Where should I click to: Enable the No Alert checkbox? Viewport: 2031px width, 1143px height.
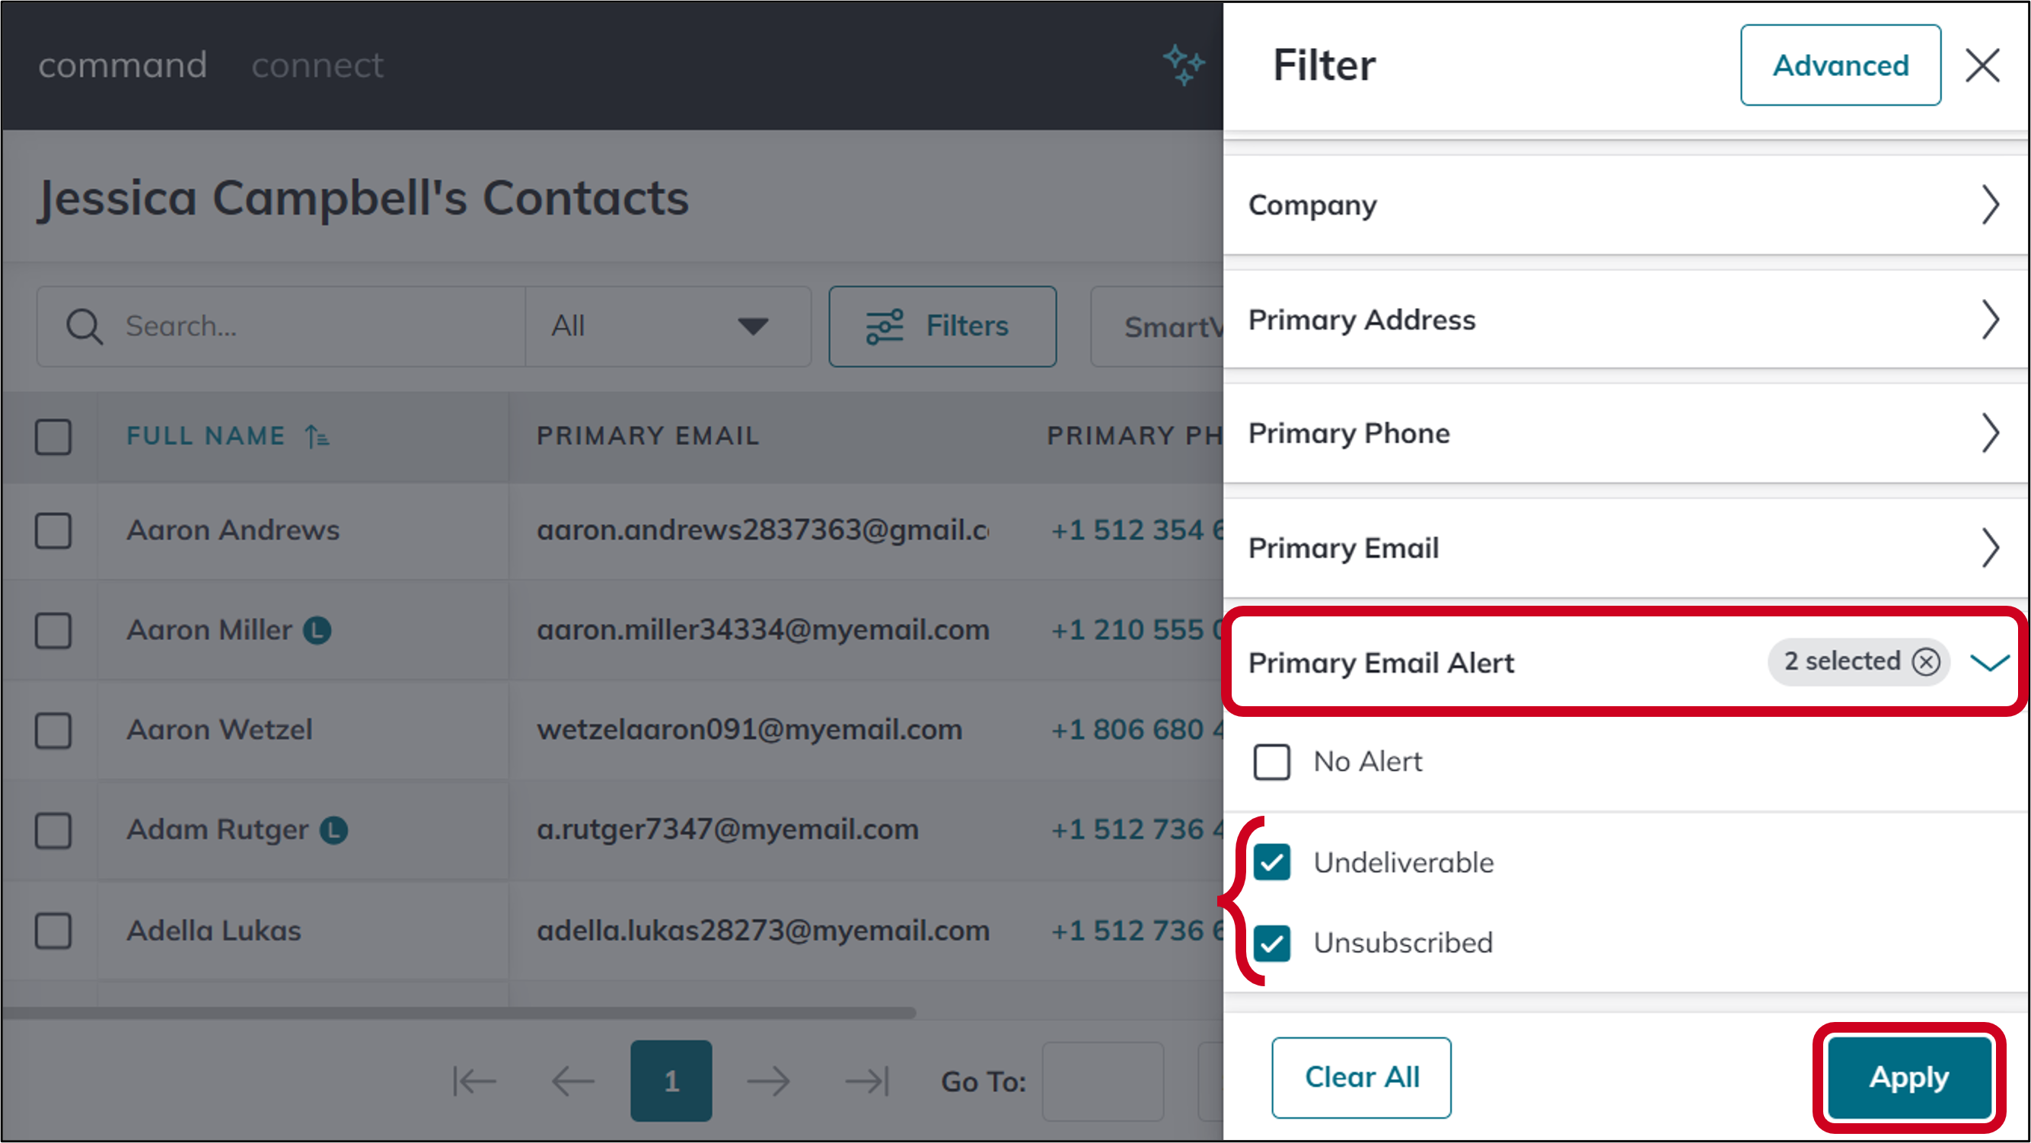tap(1272, 761)
